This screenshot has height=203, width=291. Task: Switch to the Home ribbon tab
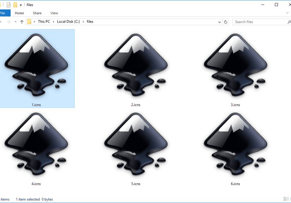coord(19,13)
